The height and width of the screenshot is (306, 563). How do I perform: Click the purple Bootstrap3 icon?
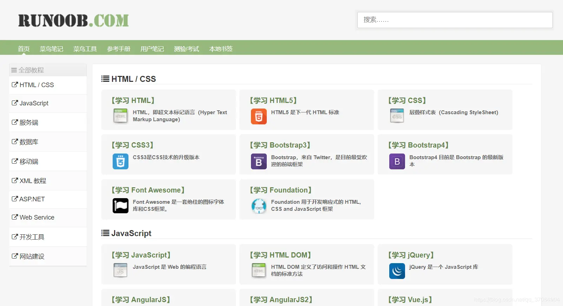[x=259, y=162]
